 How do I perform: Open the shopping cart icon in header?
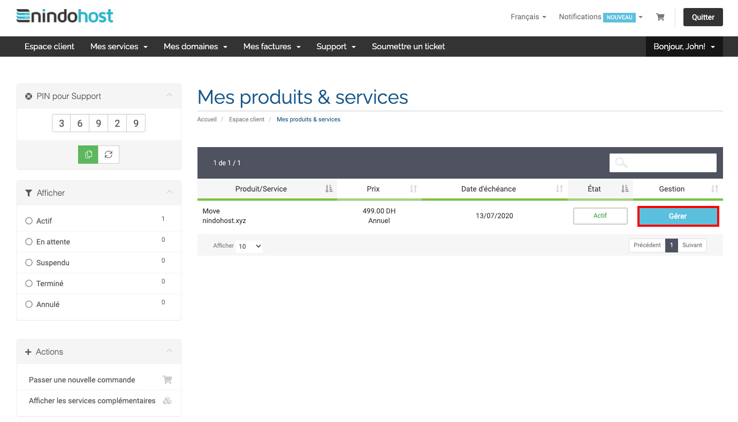click(x=660, y=17)
